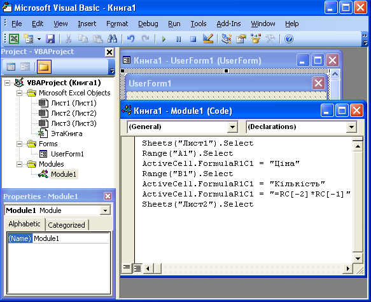371x302 pixels.
Task: Click code window horizontal scroll left arrow
Action: coord(148,268)
